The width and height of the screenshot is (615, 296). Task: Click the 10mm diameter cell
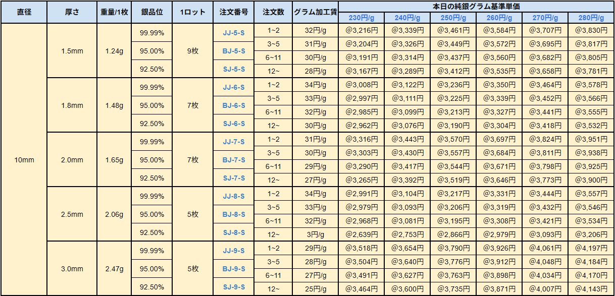[24, 160]
